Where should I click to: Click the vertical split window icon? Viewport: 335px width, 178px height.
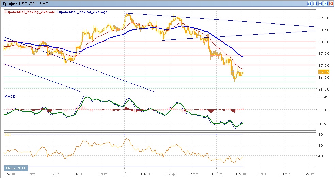[x=315, y=3]
